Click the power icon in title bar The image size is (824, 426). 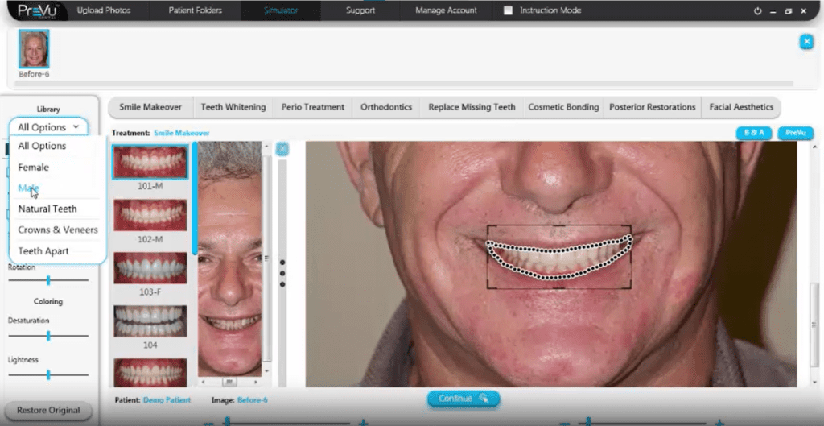[x=758, y=11]
